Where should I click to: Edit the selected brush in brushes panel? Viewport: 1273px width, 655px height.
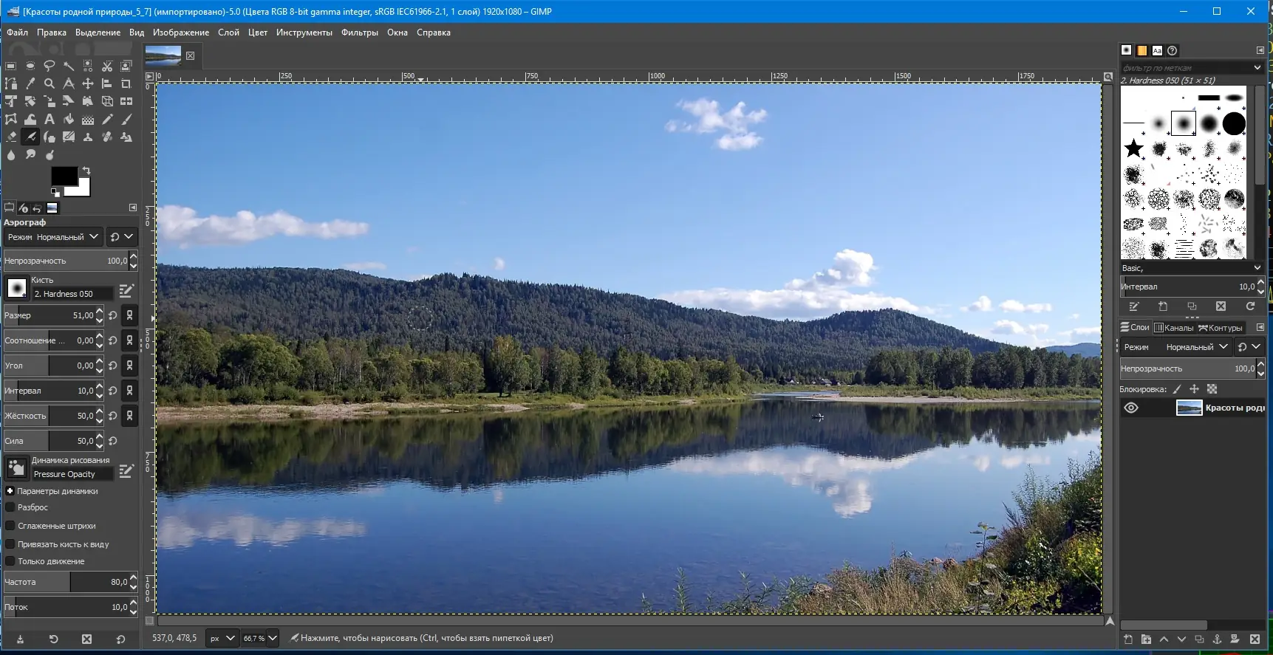point(1134,306)
